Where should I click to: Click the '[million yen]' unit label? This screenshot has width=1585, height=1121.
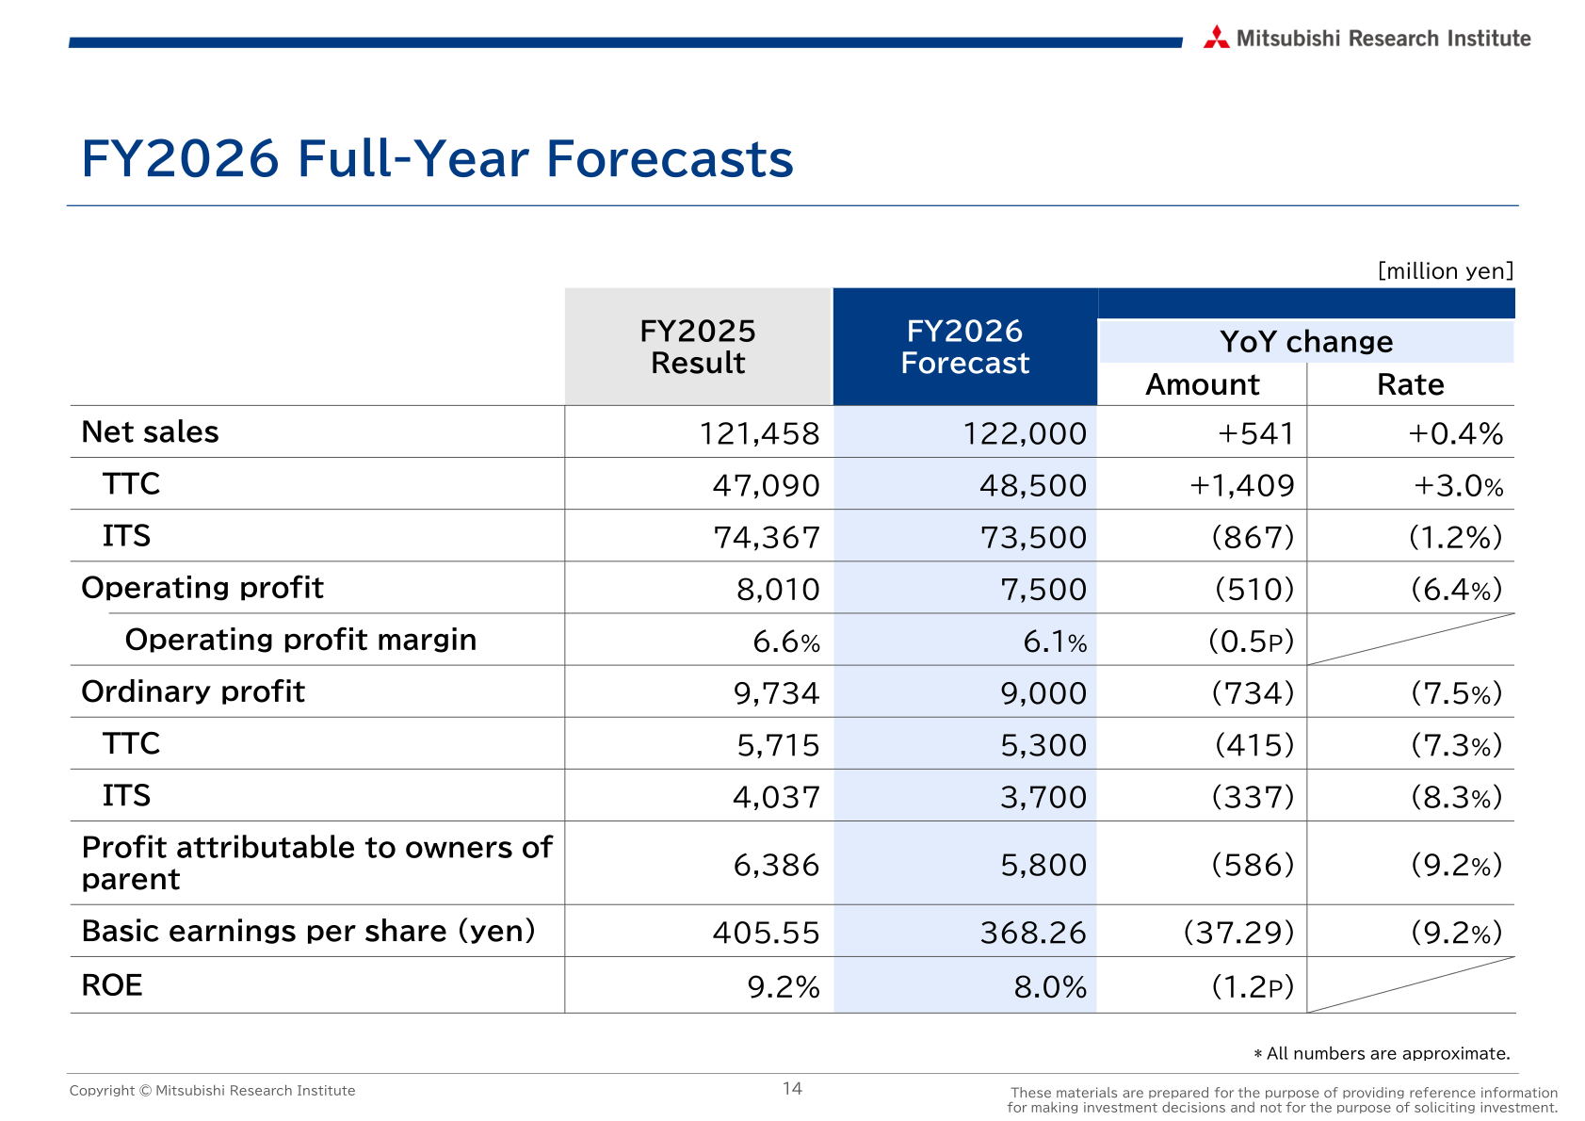1446,271
